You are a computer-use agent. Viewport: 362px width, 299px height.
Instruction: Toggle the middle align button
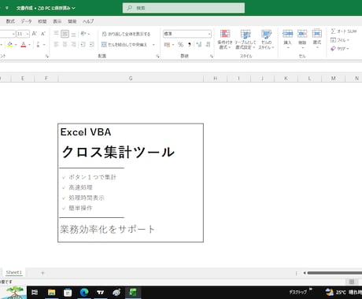[65, 34]
